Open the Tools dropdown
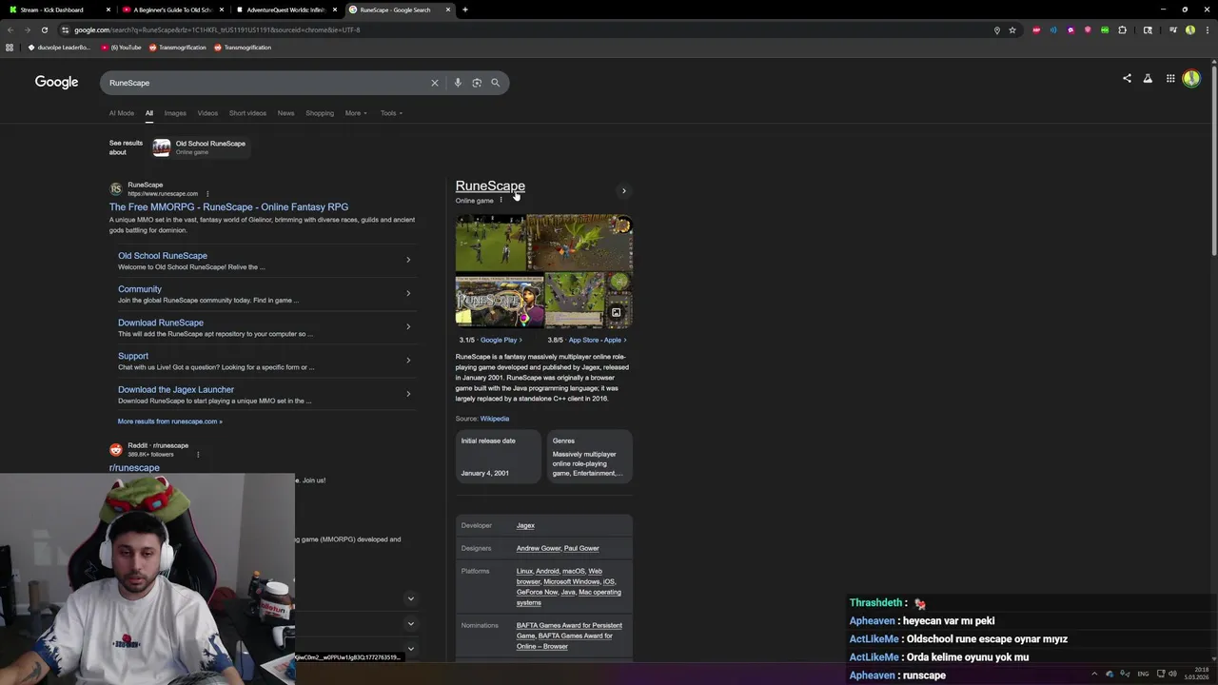The height and width of the screenshot is (685, 1218). click(391, 113)
